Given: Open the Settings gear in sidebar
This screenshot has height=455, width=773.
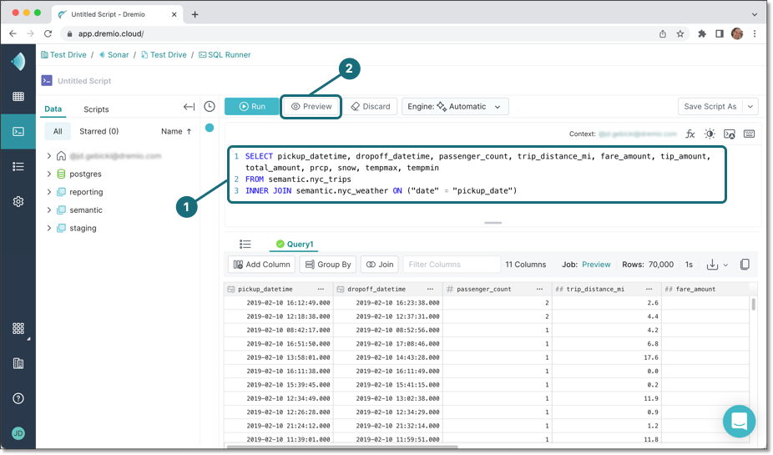Looking at the screenshot, I should pos(18,201).
